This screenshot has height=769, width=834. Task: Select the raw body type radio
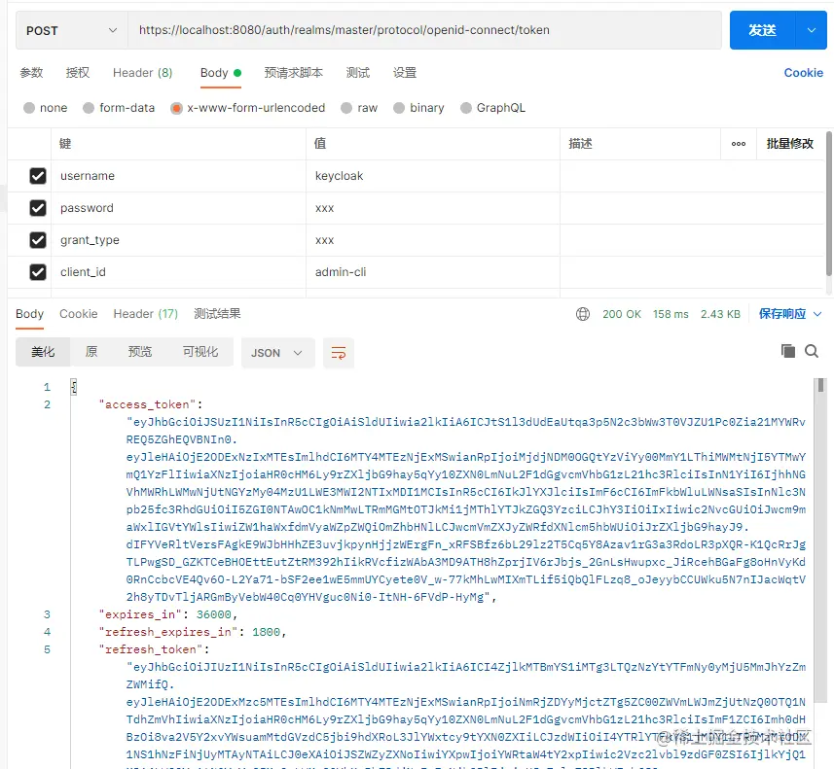click(346, 108)
